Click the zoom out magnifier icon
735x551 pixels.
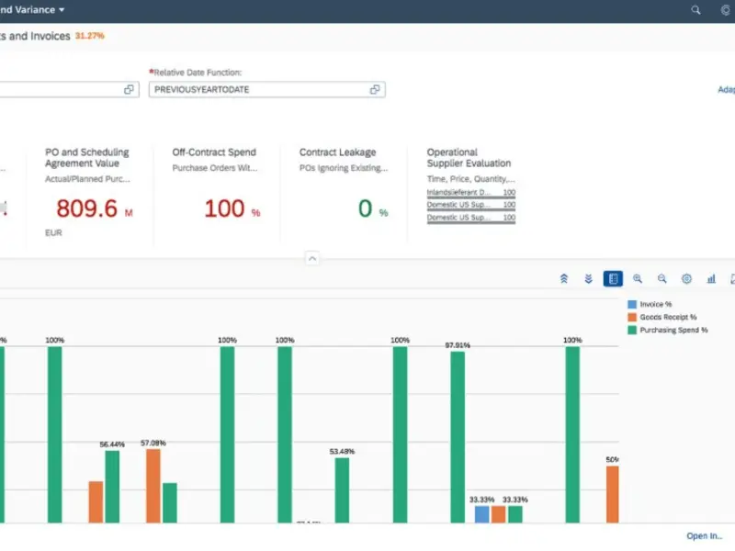point(662,279)
